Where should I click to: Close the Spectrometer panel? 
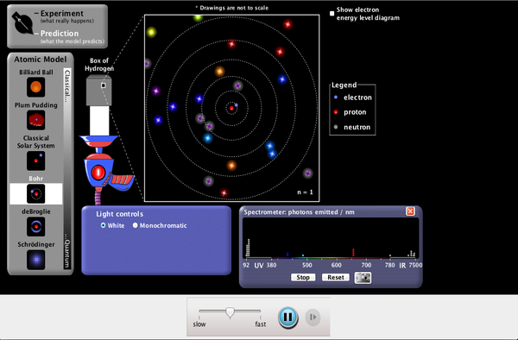pyautogui.click(x=410, y=211)
